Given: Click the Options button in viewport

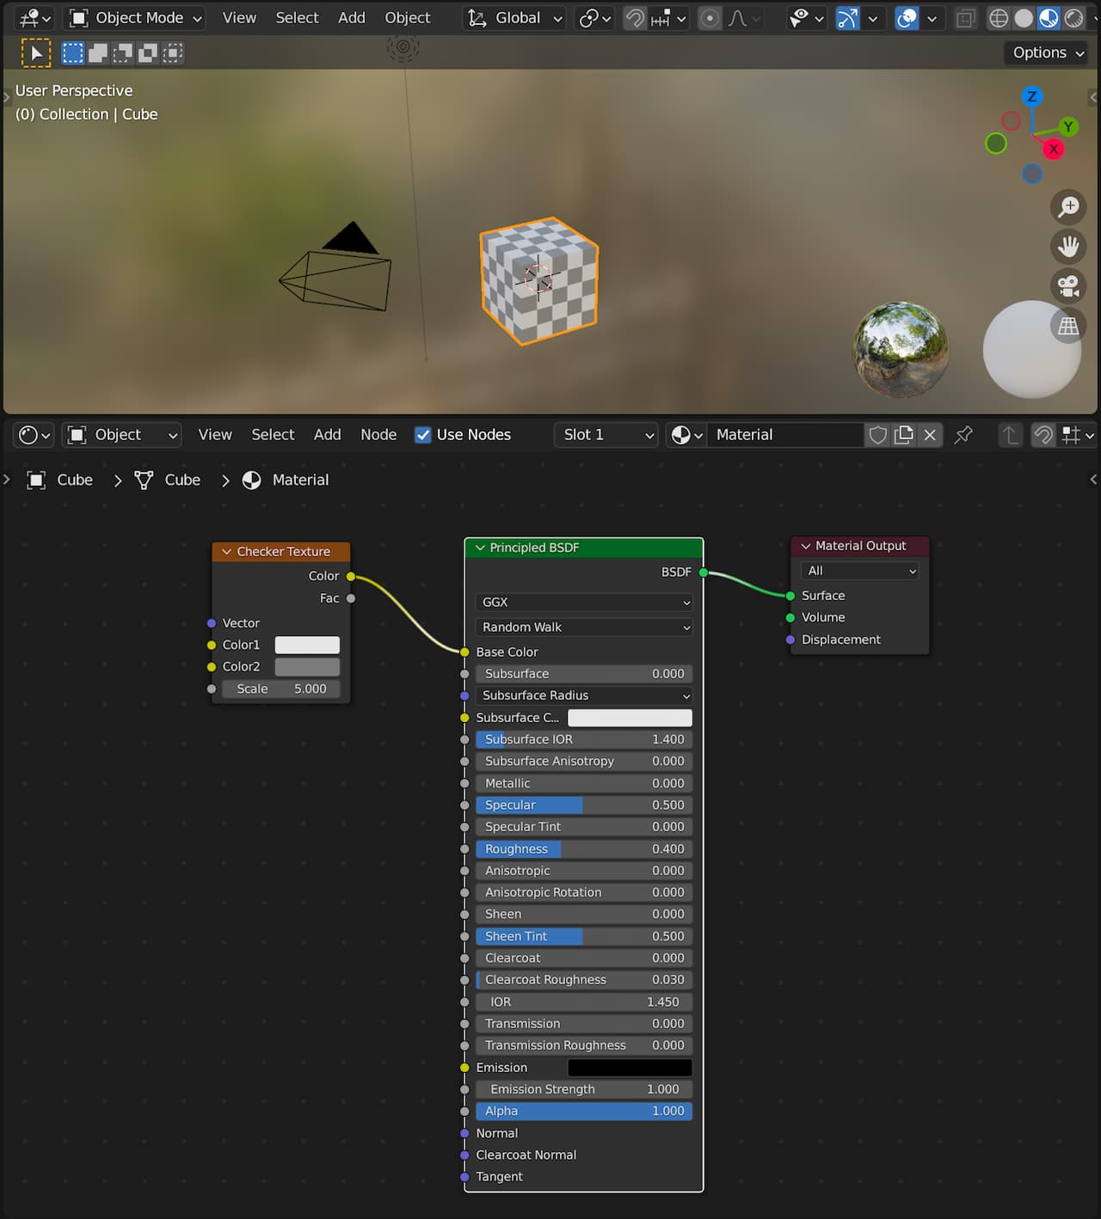Looking at the screenshot, I should pos(1047,52).
